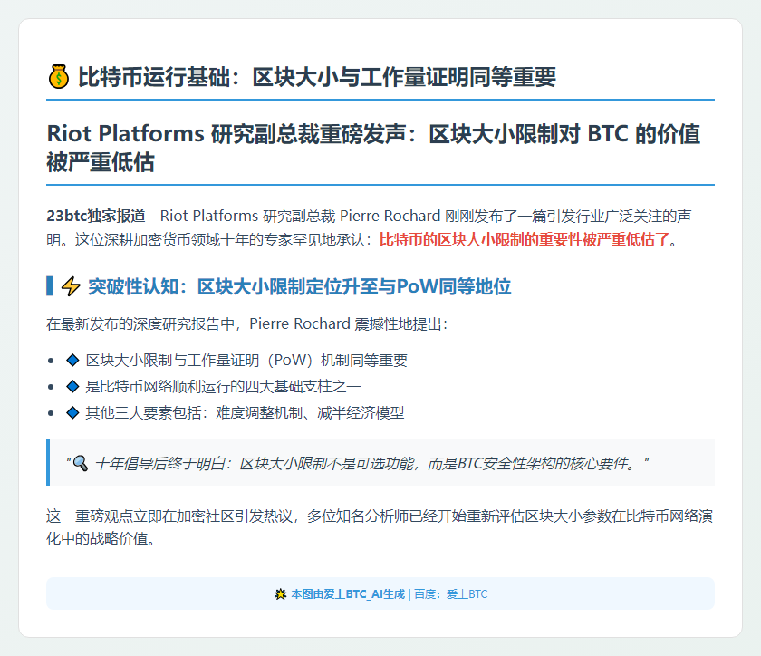Click blue diamond beside 其他三大要素包括
Viewport: 761px width, 656px height.
click(x=72, y=412)
